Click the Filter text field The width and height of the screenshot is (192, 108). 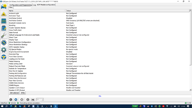pos(22,7)
